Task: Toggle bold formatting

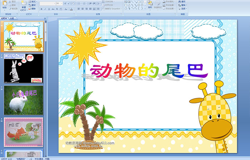Action: tap(41, 9)
